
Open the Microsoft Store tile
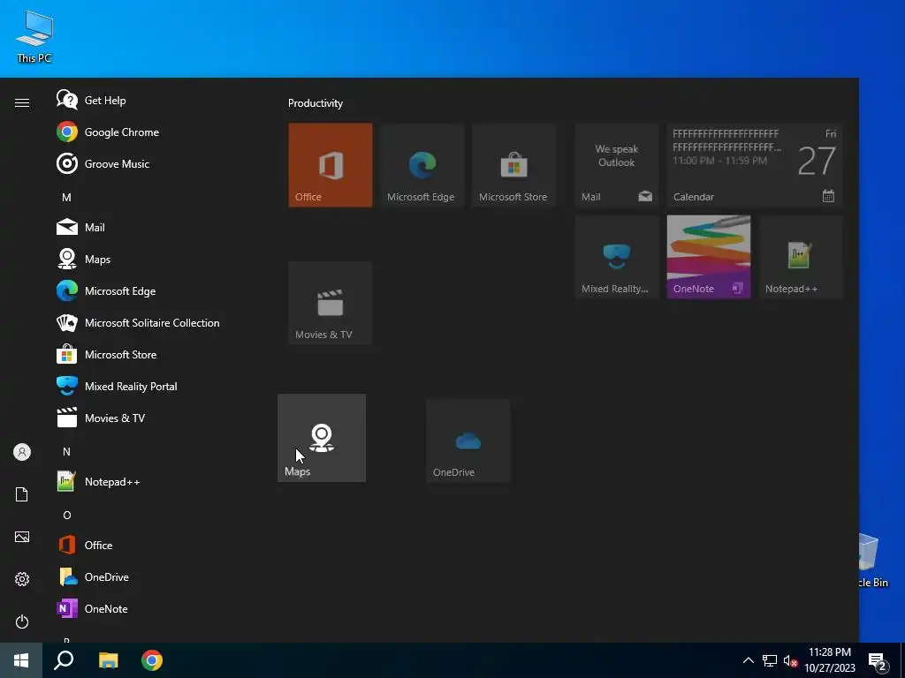coord(513,165)
